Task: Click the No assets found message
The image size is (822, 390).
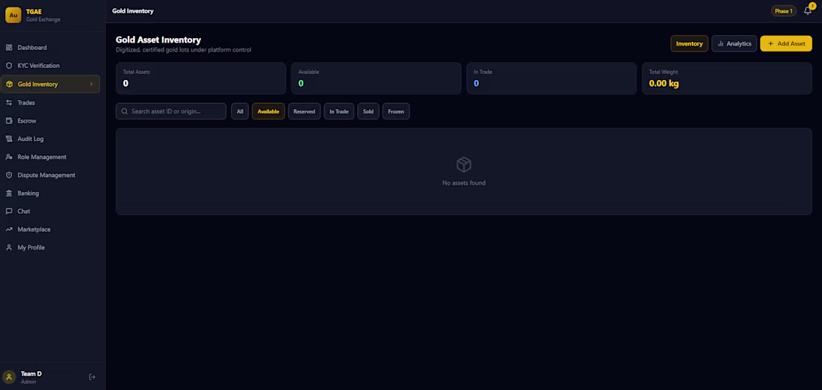Action: click(x=464, y=183)
